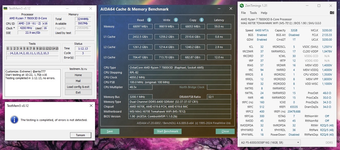The height and width of the screenshot is (150, 340).
Task: Maximize the ZenTimings window
Action: (x=319, y=6)
